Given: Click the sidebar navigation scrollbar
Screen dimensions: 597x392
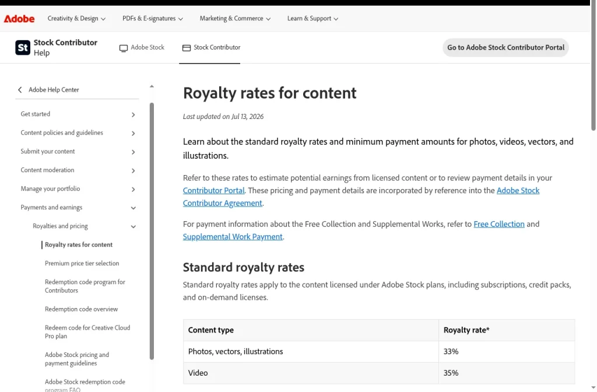Looking at the screenshot, I should 152,231.
